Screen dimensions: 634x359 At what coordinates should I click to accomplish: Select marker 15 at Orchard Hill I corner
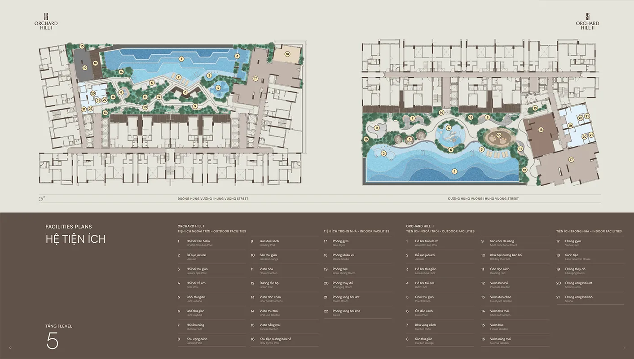[82, 46]
